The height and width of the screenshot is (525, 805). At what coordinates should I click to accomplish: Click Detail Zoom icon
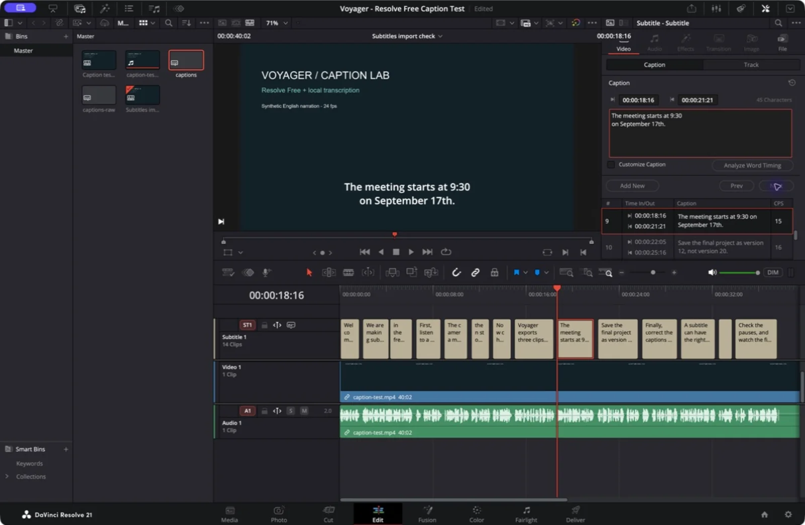587,272
